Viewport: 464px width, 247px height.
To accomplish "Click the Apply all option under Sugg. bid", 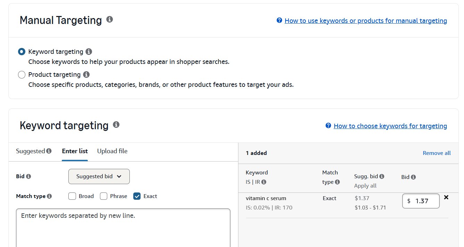I will (x=365, y=186).
